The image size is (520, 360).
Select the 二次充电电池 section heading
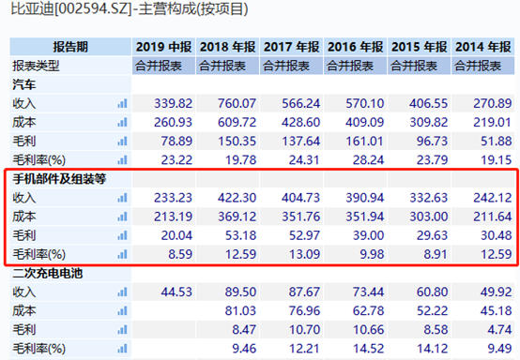point(48,273)
